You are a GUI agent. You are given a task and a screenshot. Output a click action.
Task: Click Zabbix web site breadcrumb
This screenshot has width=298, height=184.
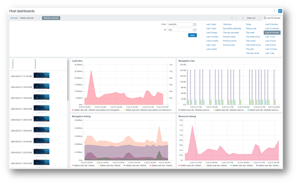[x=27, y=18]
